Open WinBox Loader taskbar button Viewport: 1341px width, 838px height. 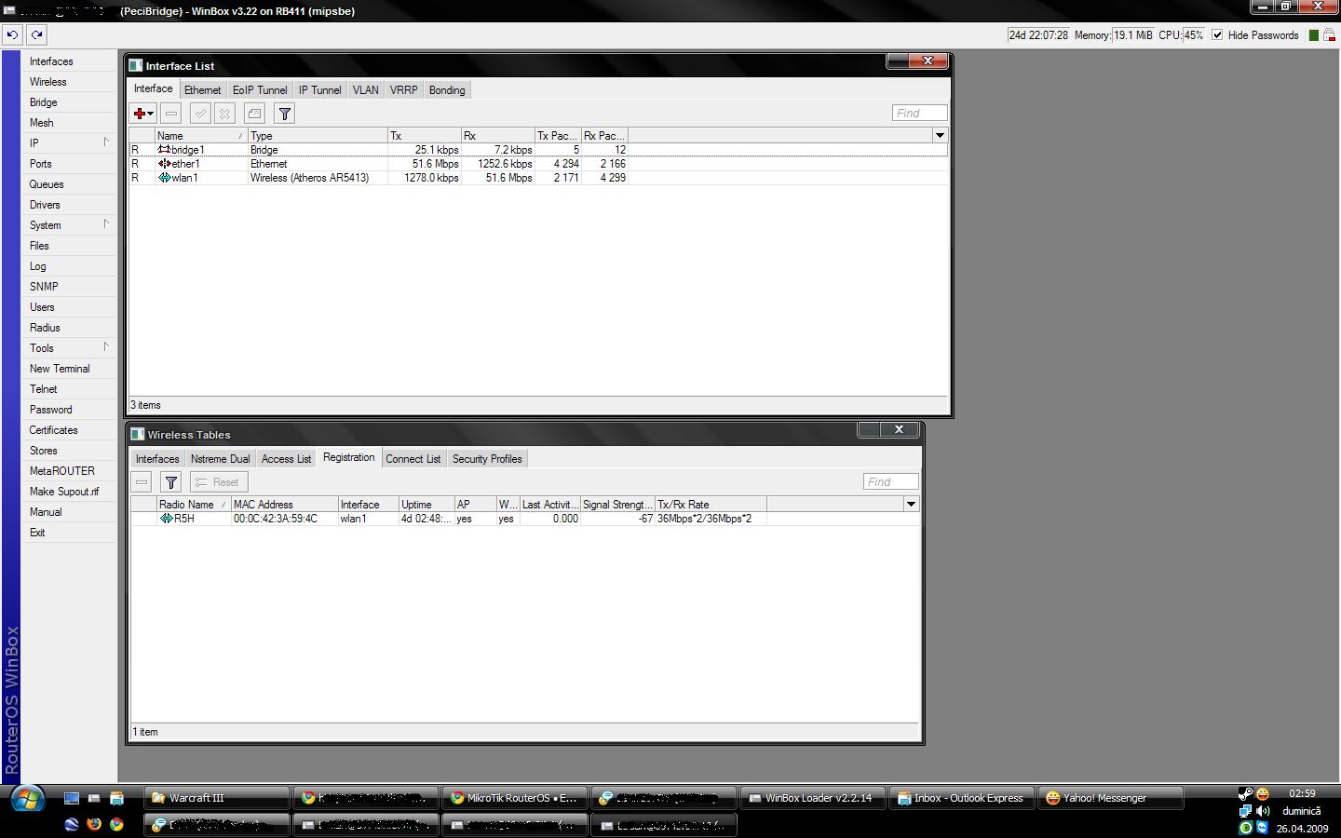(813, 798)
